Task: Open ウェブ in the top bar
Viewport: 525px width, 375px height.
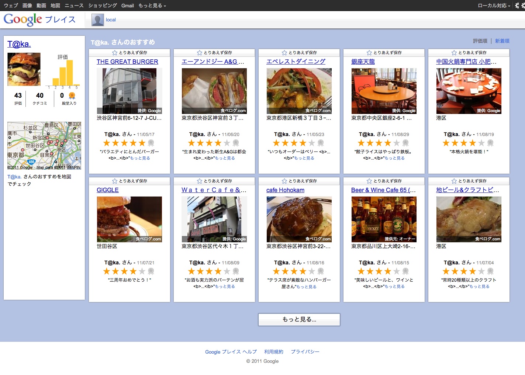Action: [x=11, y=6]
